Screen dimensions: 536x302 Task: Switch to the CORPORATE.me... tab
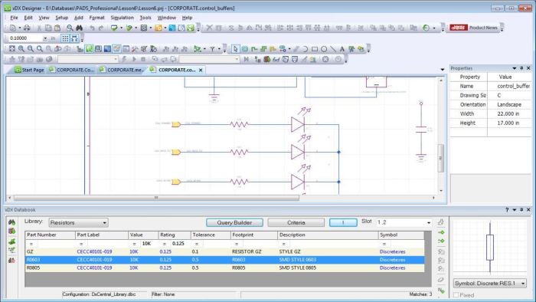[122, 70]
